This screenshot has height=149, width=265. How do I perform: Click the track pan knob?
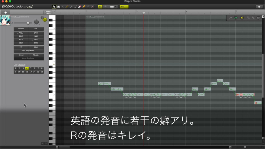[x=36, y=22]
